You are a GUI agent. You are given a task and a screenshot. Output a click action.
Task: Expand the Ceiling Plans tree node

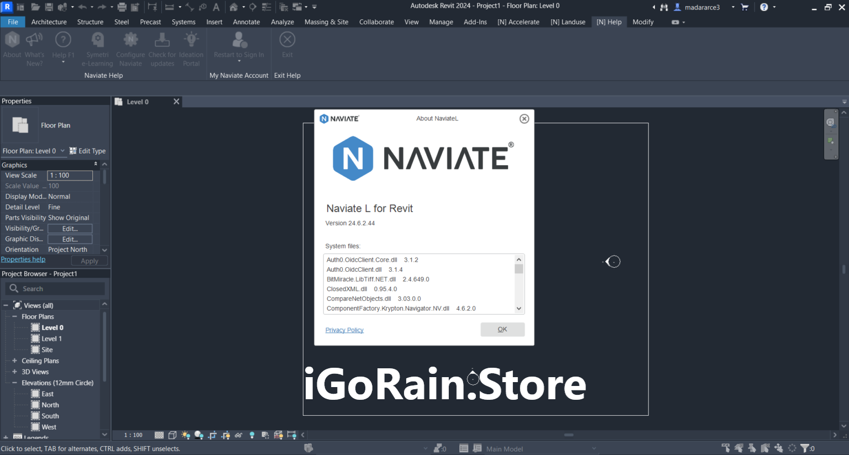15,361
